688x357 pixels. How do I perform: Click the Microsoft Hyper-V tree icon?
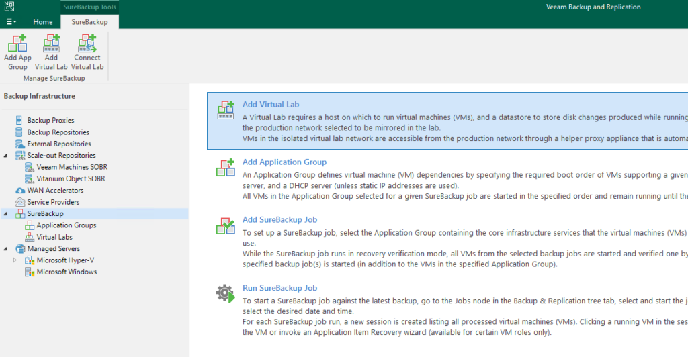(x=30, y=260)
